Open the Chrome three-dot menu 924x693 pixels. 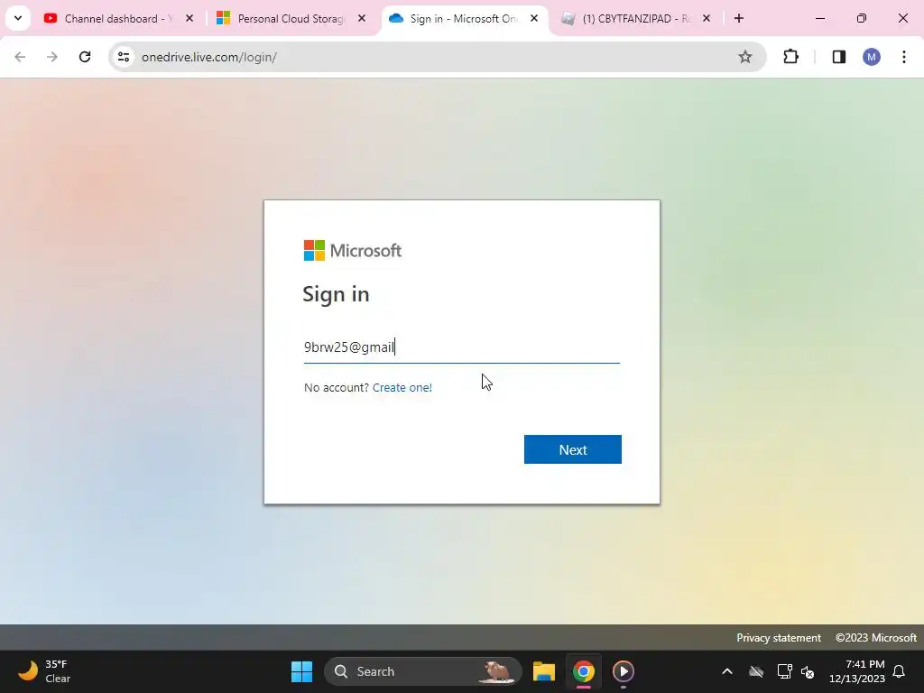tap(903, 57)
